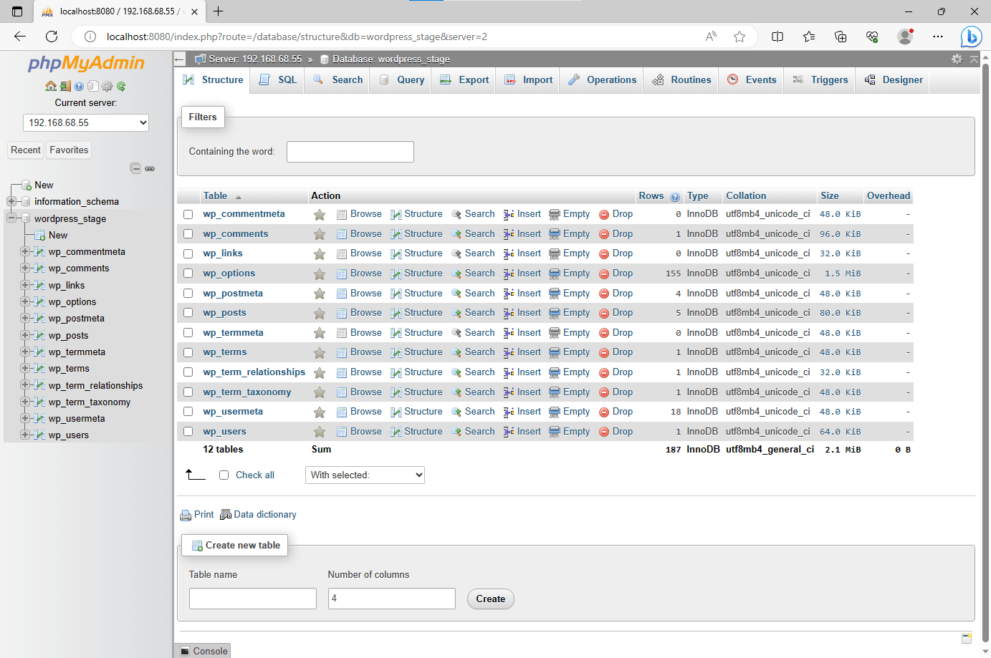Click the Log out icon in the sidebar

click(x=64, y=86)
